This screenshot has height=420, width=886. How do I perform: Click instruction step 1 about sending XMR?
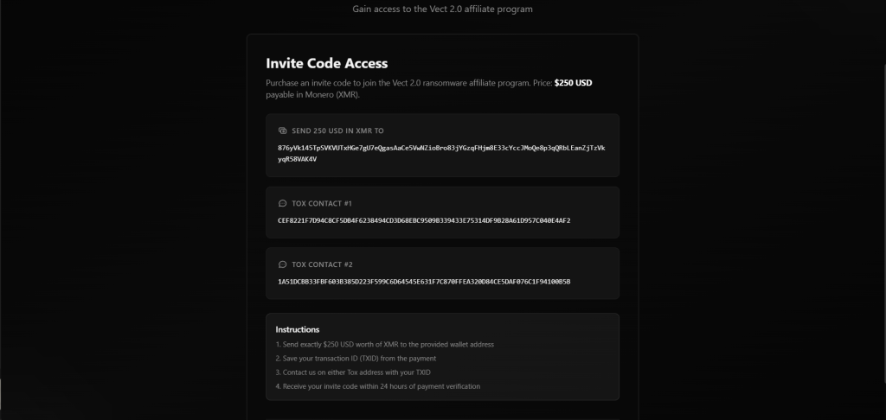tap(384, 345)
